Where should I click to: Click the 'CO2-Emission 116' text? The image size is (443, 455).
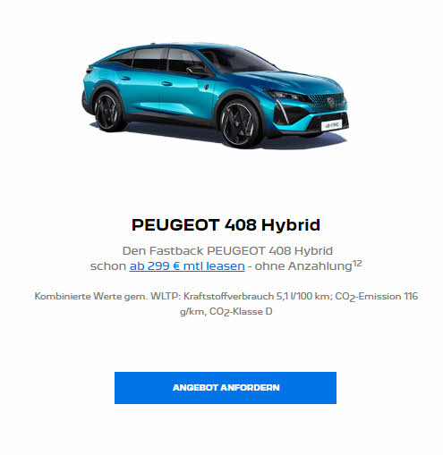coord(376,296)
